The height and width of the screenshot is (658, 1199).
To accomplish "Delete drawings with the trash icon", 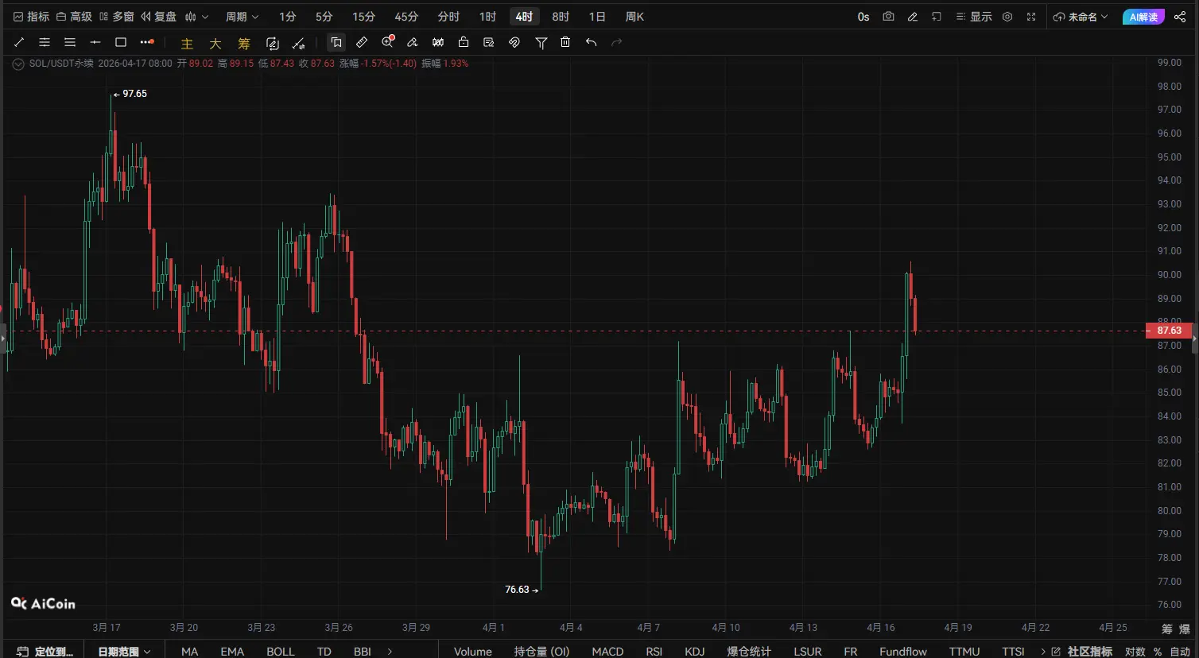I will click(x=565, y=42).
